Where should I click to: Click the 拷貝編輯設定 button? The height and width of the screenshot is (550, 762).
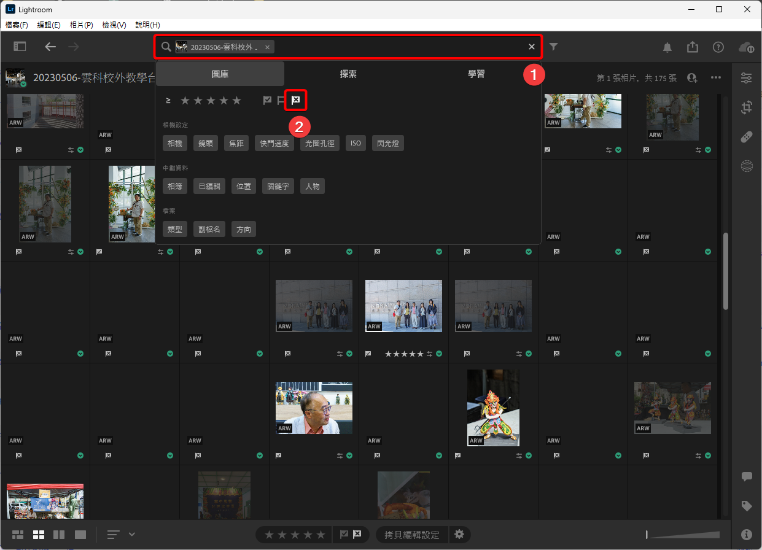(x=411, y=535)
